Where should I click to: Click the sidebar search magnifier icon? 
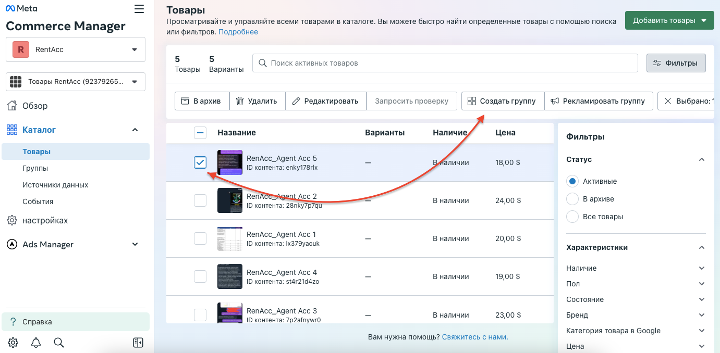59,343
